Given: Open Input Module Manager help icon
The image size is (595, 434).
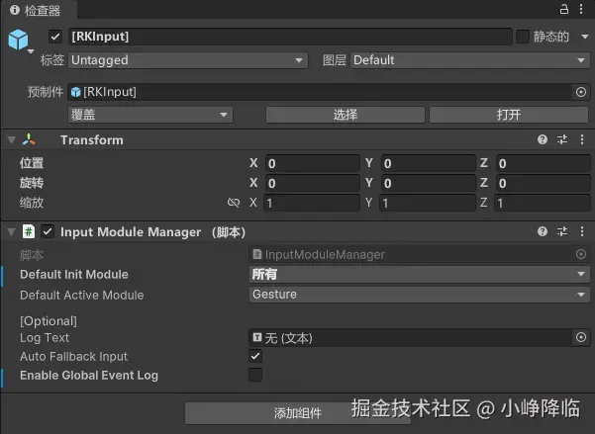Looking at the screenshot, I should 543,231.
